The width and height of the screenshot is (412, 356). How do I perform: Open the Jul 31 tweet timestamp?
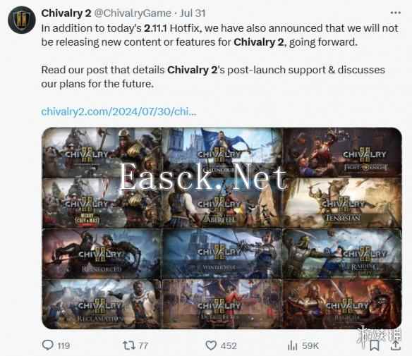(193, 13)
